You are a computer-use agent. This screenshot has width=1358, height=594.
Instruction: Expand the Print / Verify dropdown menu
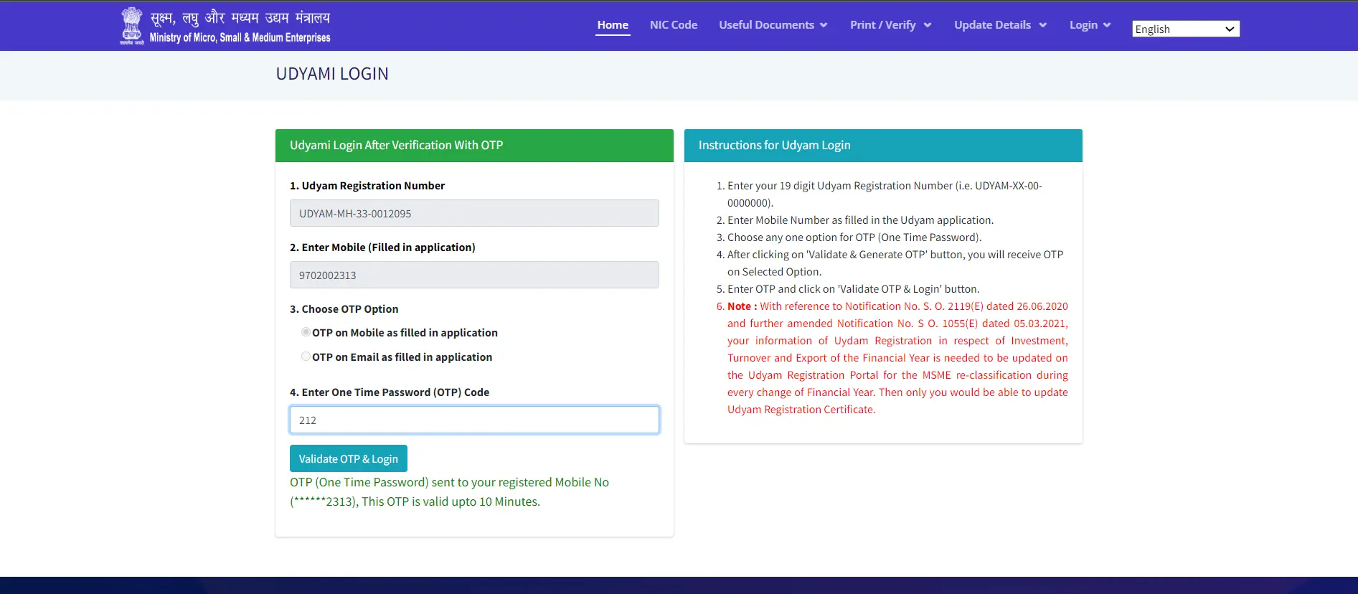tap(891, 25)
